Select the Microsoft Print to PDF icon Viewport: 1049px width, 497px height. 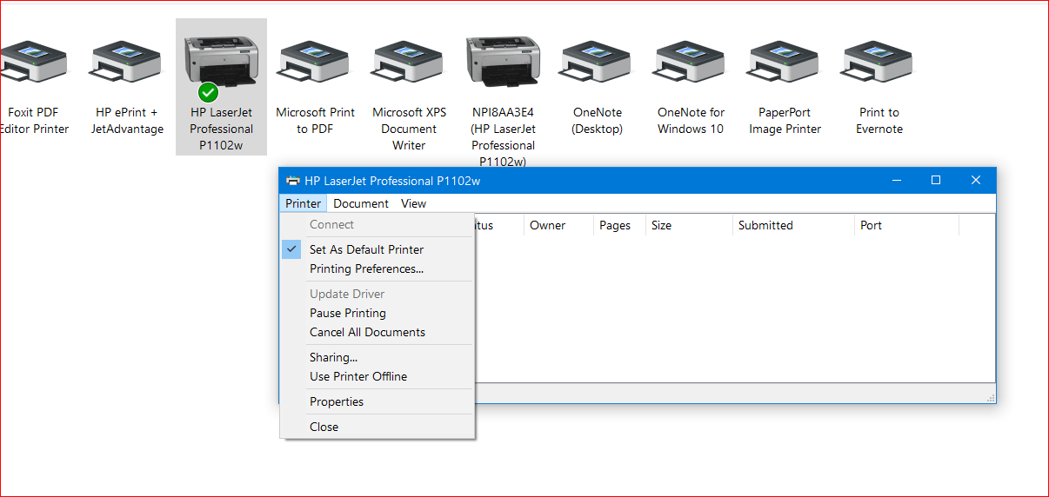315,63
